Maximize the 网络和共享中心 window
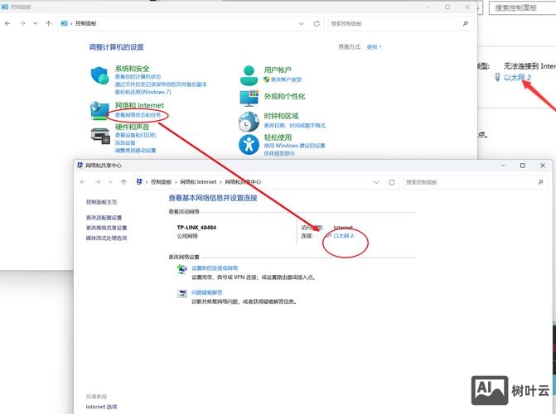The height and width of the screenshot is (414, 556). [522, 166]
